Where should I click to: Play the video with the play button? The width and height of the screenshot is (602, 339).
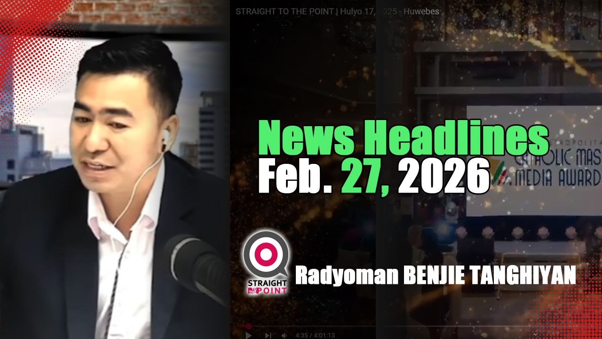click(x=249, y=335)
